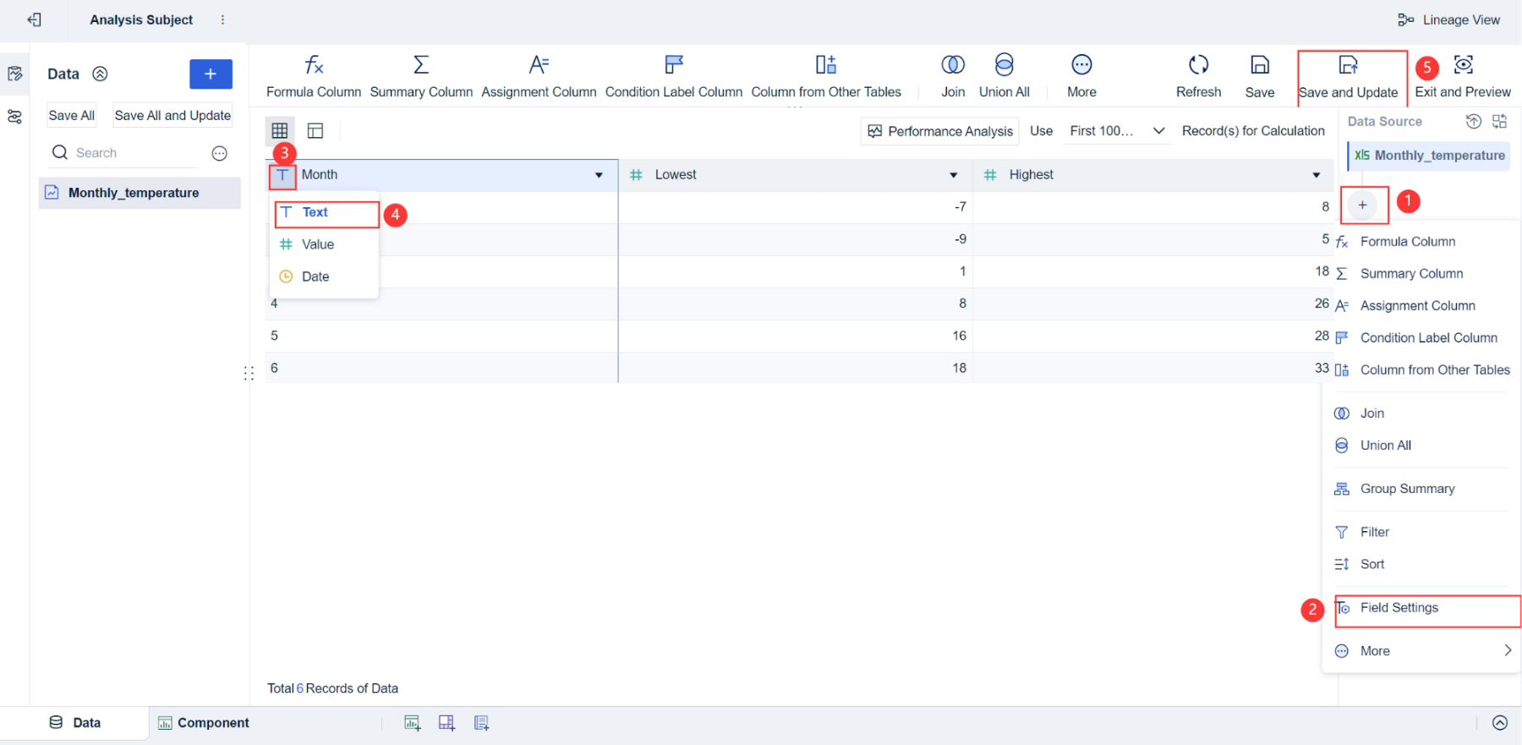Screen dimensions: 1522x745
Task: Click the Summary Column toolbar icon
Action: [x=421, y=65]
